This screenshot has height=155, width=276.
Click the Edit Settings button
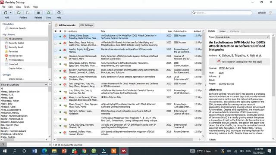click(x=86, y=25)
